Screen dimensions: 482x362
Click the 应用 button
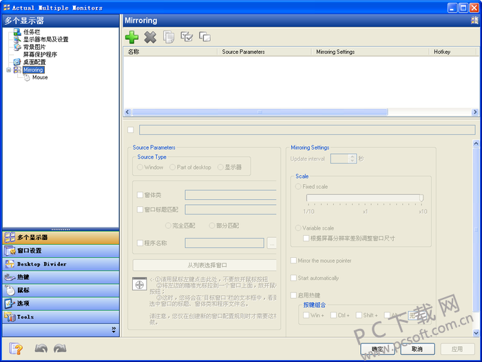[x=458, y=349]
